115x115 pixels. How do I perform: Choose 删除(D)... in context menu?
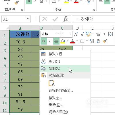pos(65,105)
